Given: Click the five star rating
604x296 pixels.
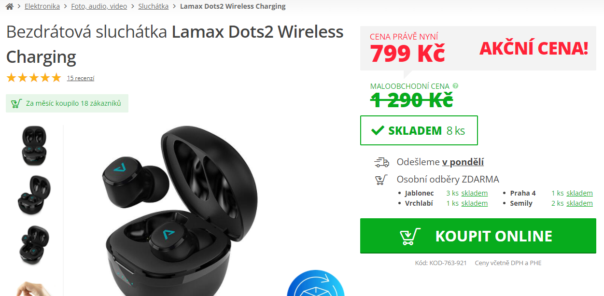Looking at the screenshot, I should [34, 78].
